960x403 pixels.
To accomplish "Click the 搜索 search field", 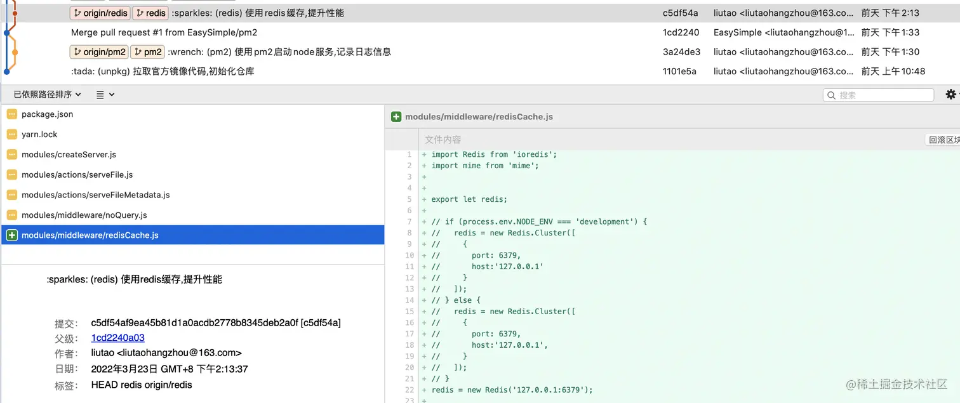I will pos(879,95).
